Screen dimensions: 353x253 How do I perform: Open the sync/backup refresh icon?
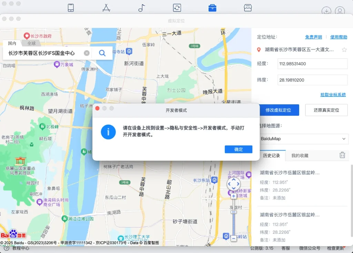(x=177, y=8)
